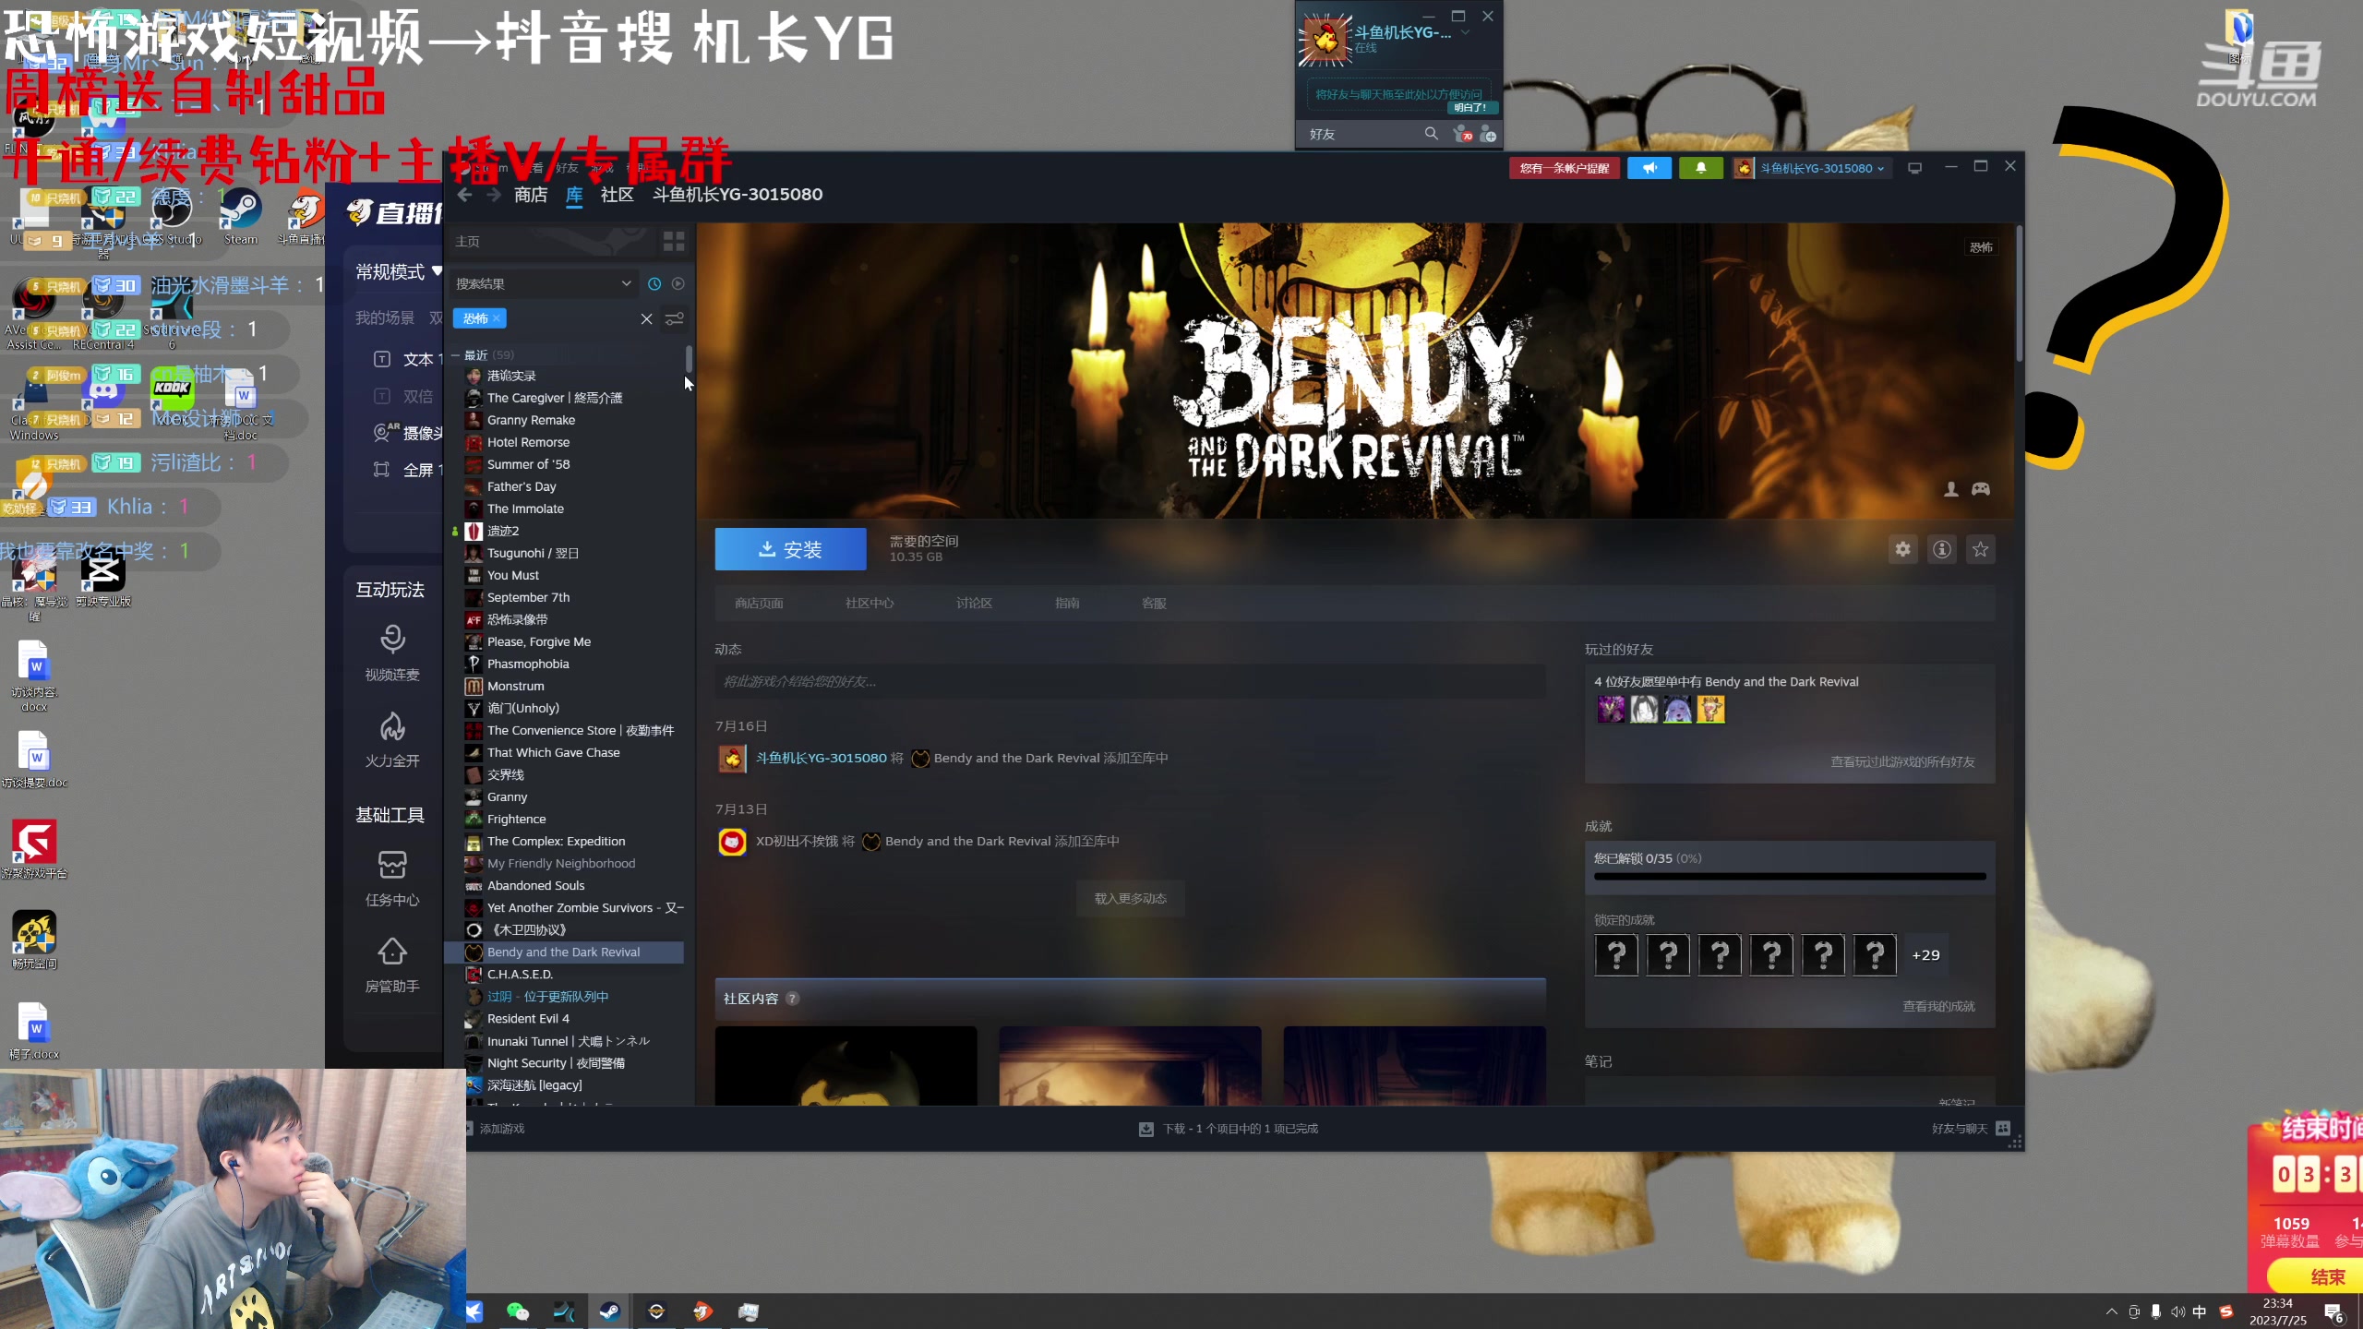2363x1329 pixels.
Task: Mark Bendy as favorite with star icon
Action: (x=1980, y=549)
